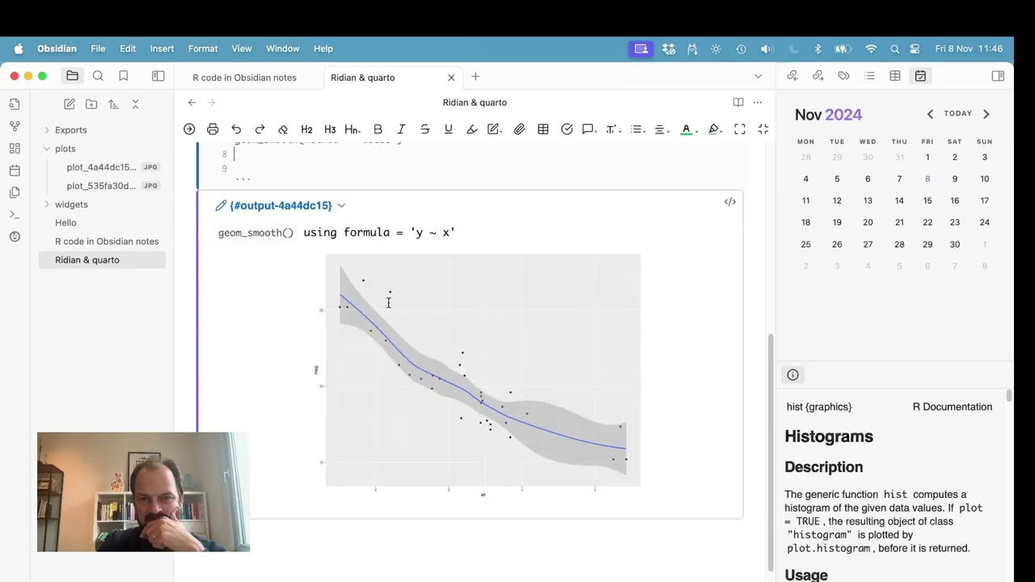
Task: Create a new note with pencil icon
Action: (x=70, y=104)
